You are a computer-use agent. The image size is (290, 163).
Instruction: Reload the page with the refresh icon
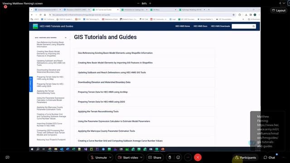[x=40, y=15]
